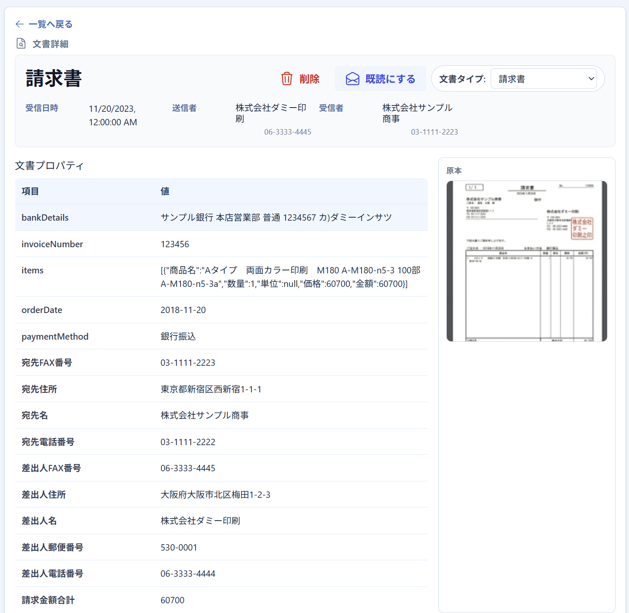Click the chevron inside the 請求書 selector
This screenshot has width=629, height=613.
pos(591,78)
